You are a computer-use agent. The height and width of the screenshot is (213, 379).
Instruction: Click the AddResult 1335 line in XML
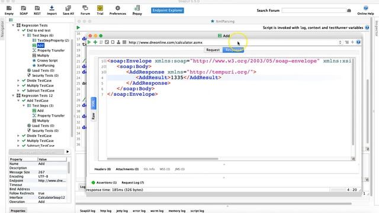(178, 78)
